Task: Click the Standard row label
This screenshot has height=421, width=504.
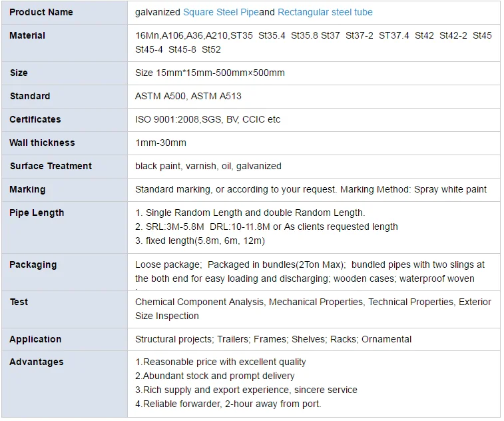Action: (30, 96)
